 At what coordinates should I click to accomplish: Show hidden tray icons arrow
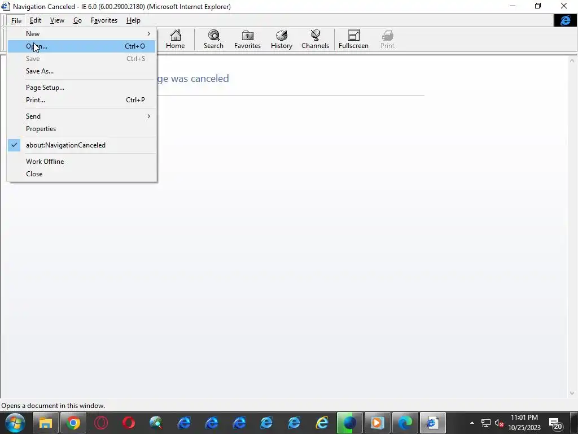pos(472,423)
